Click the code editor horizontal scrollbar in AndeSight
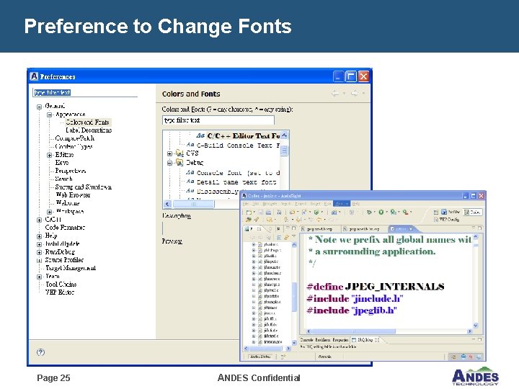The image size is (519, 389). pos(389,331)
